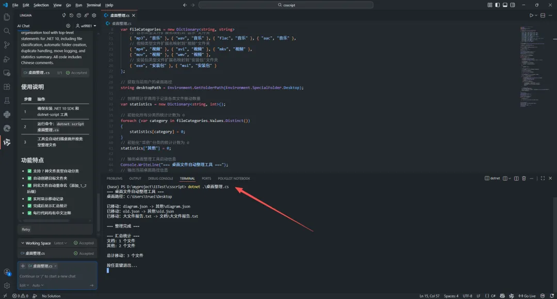The image size is (557, 299).
Task: Open the File menu
Action: (15, 5)
